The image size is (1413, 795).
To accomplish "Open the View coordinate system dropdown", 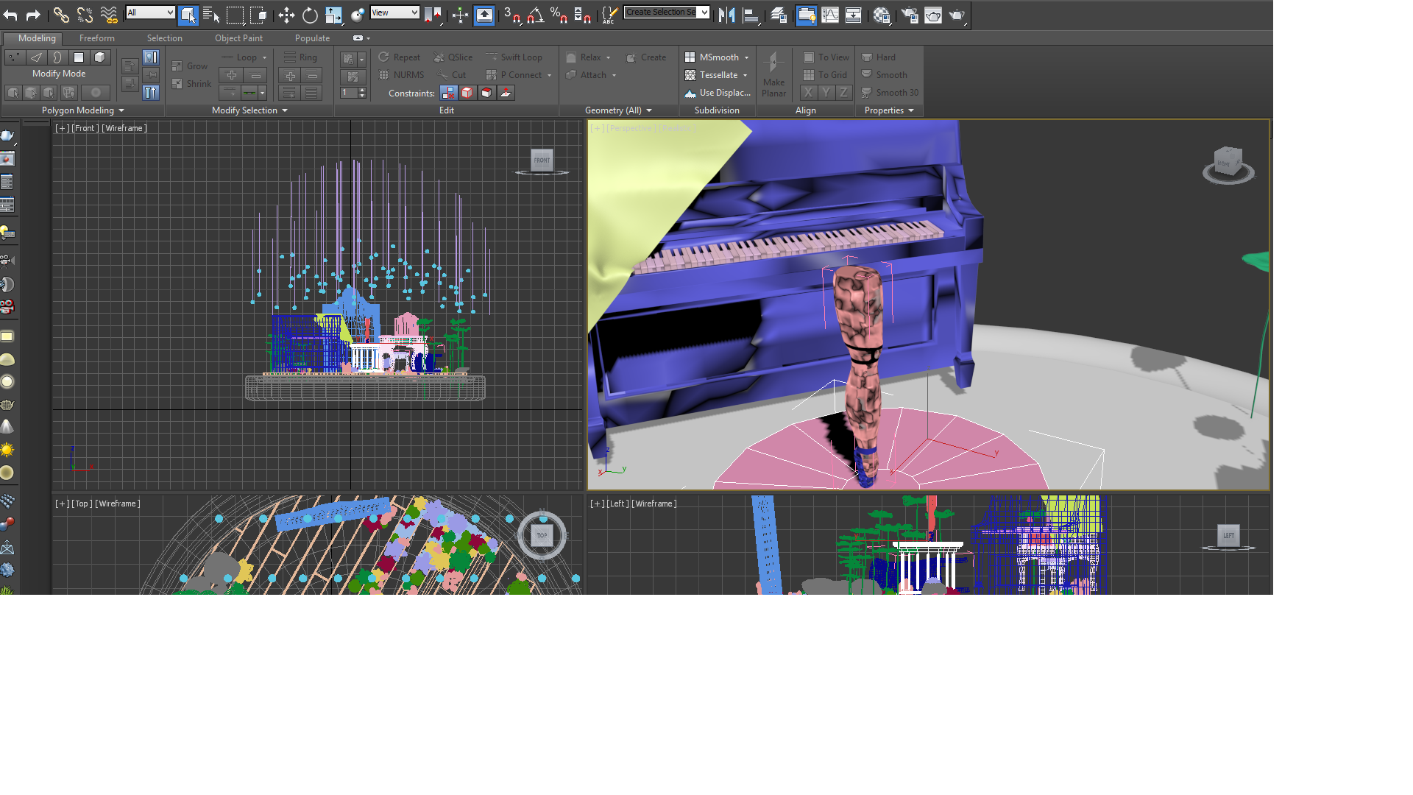I will 394,13.
